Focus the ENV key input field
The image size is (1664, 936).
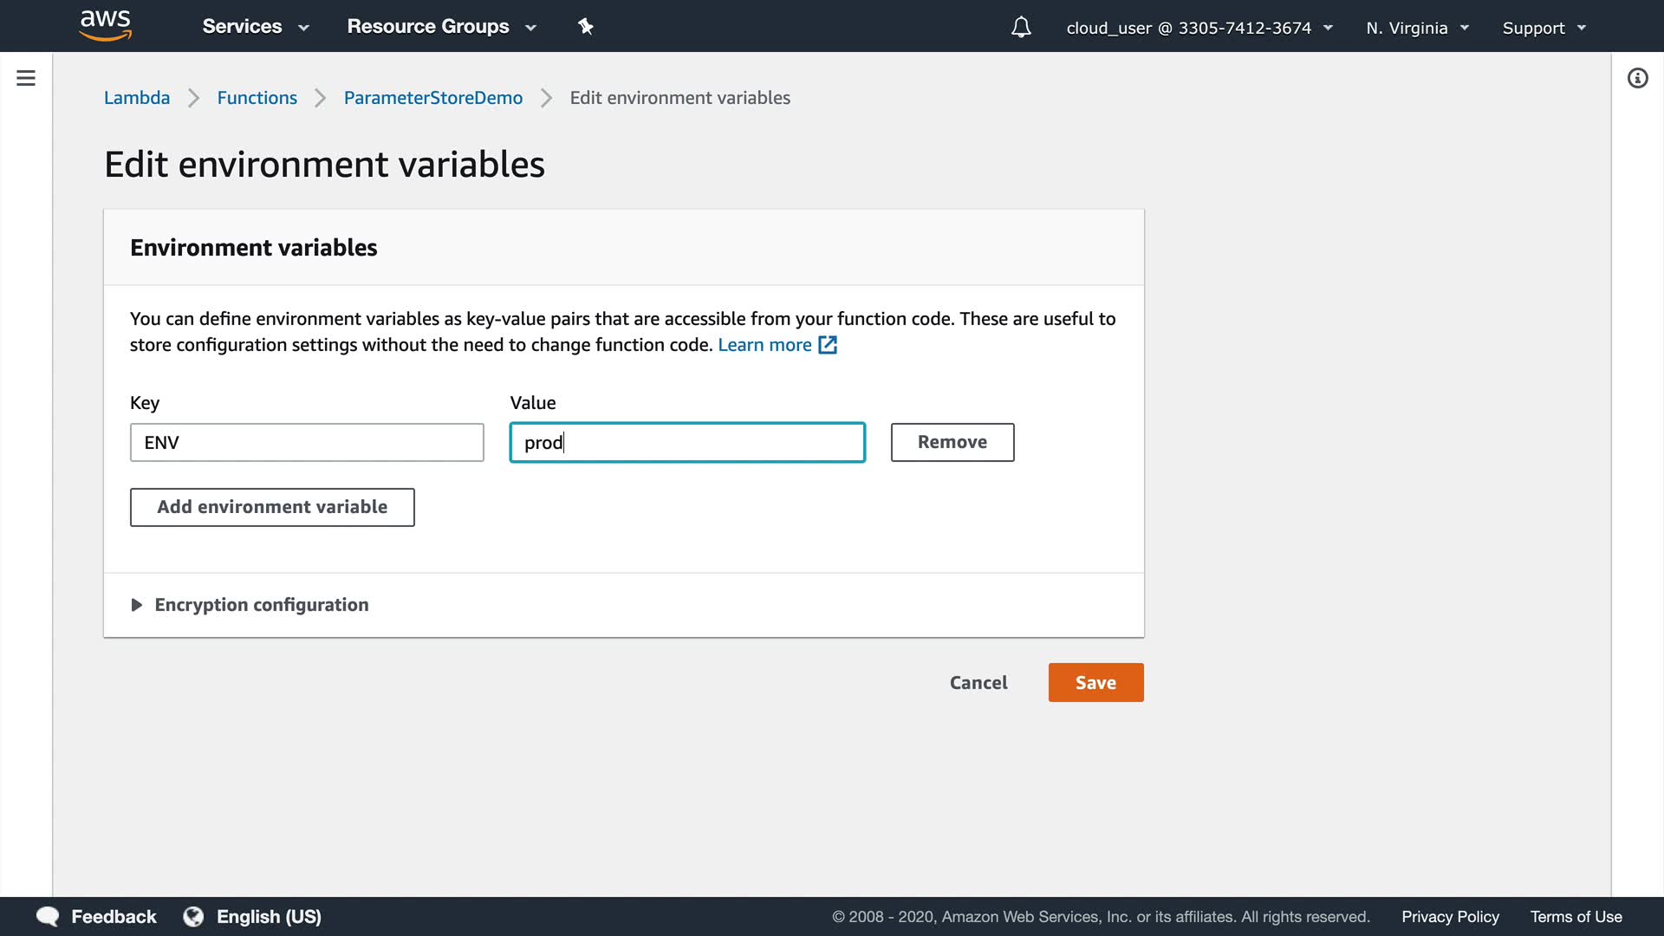coord(307,442)
